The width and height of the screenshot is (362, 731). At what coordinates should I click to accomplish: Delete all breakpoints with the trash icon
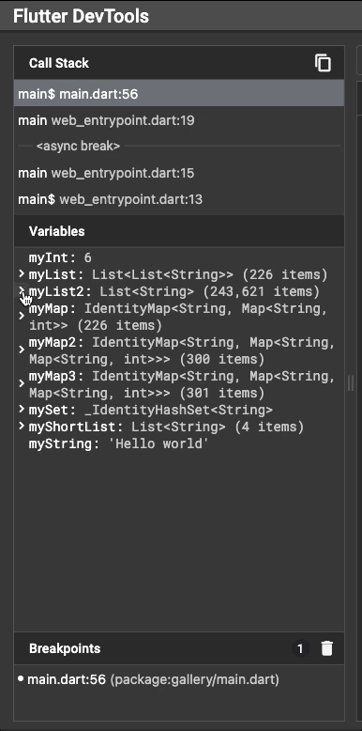point(327,648)
